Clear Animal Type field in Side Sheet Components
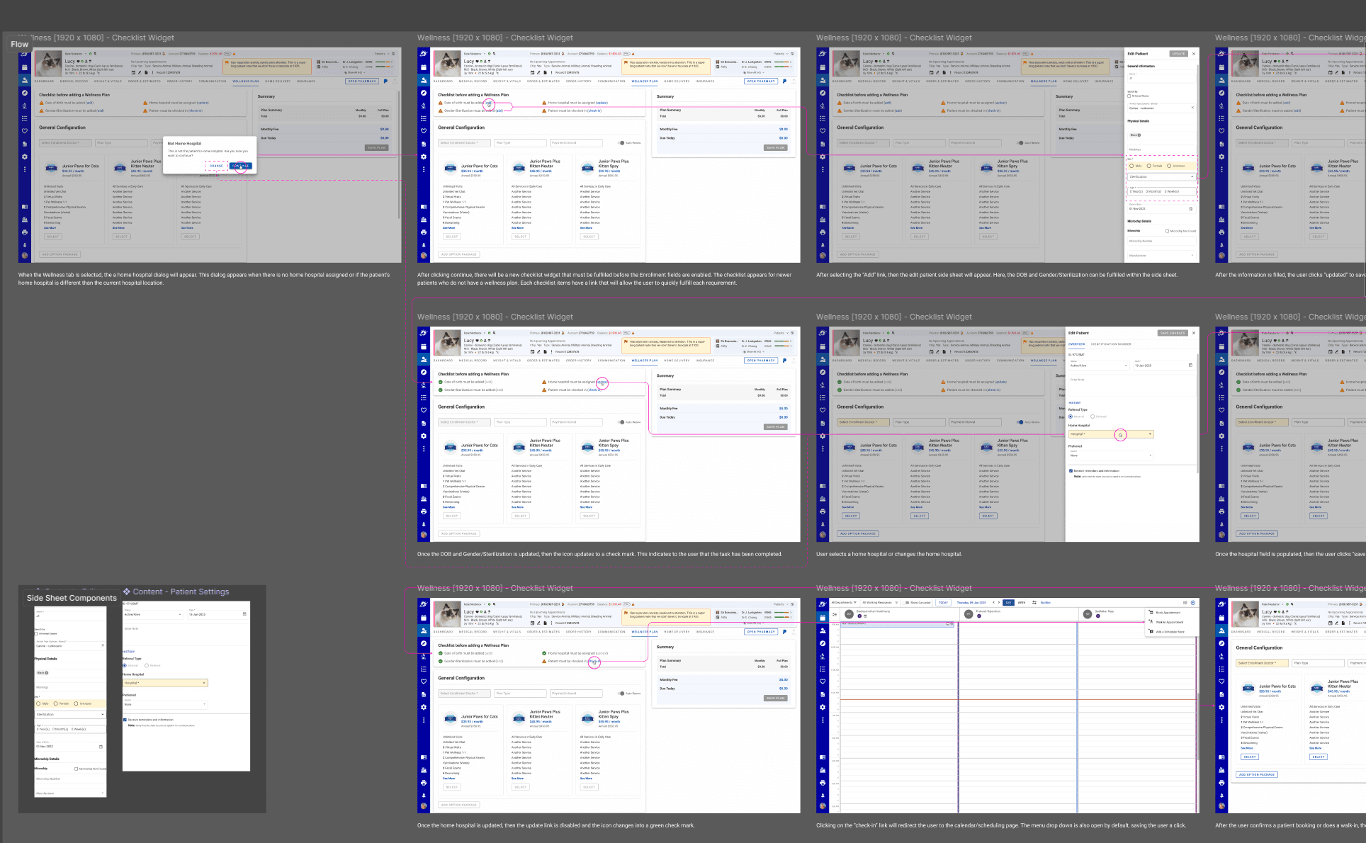The width and height of the screenshot is (1366, 843). pyautogui.click(x=103, y=645)
